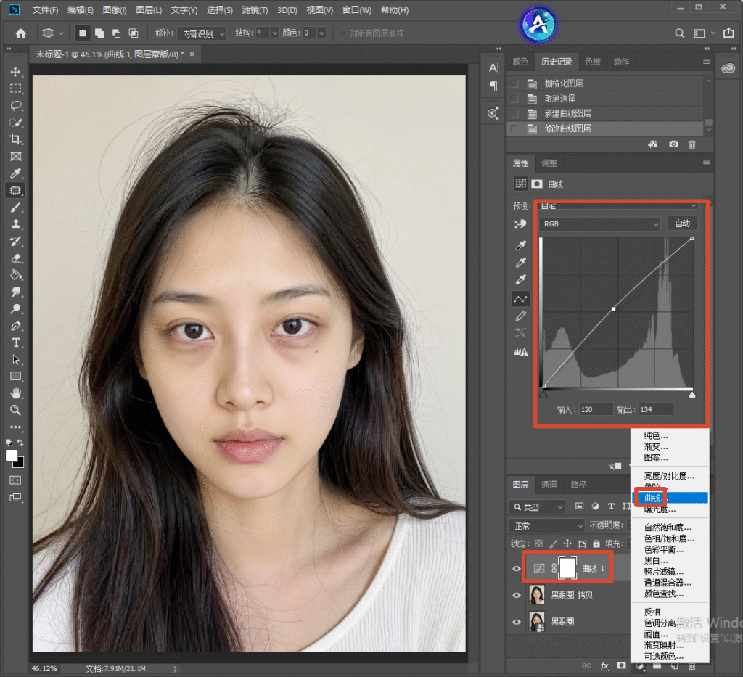Toggle visibility of 黑眼圈 拷贝 layer
Viewport: 743px width, 677px height.
coord(517,596)
